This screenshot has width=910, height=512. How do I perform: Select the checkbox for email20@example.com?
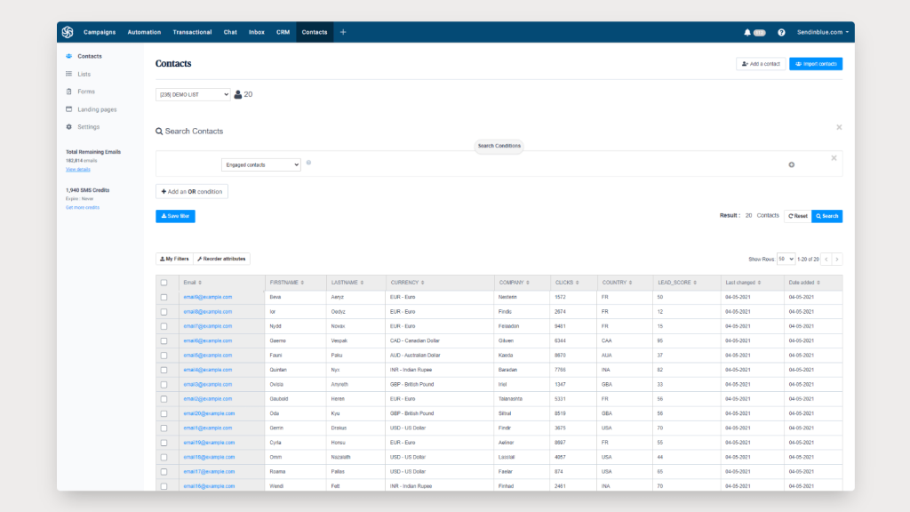[x=164, y=414]
